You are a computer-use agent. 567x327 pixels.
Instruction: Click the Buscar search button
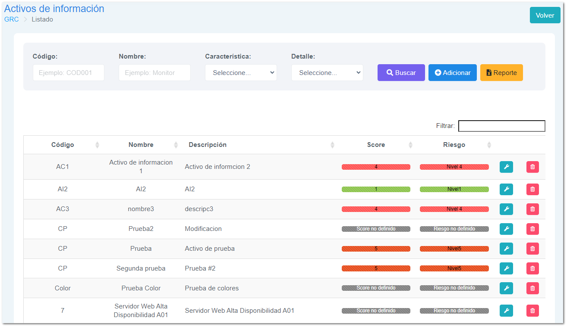click(401, 73)
